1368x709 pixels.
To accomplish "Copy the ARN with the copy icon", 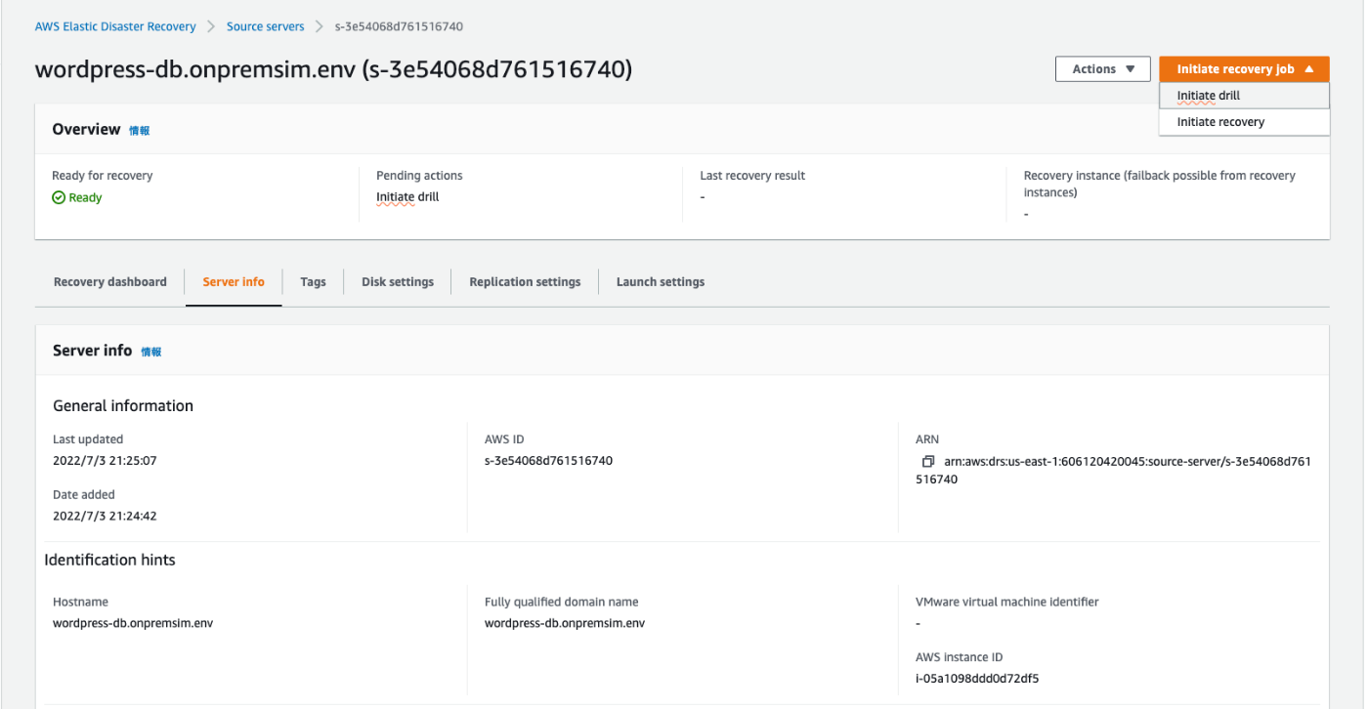I will (928, 461).
